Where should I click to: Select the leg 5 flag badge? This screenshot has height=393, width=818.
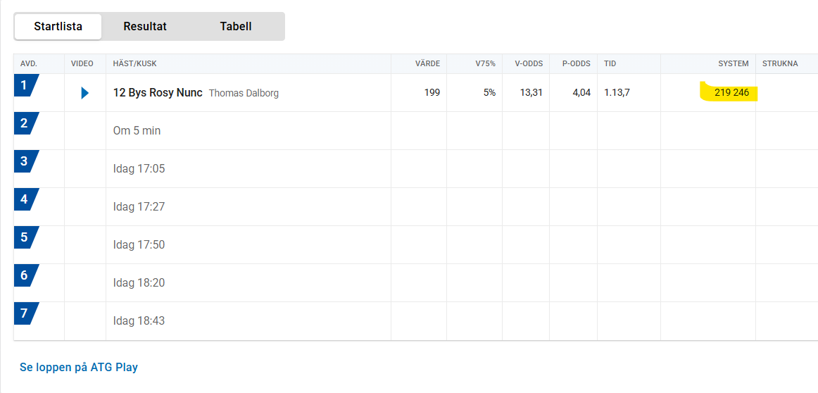(x=26, y=237)
